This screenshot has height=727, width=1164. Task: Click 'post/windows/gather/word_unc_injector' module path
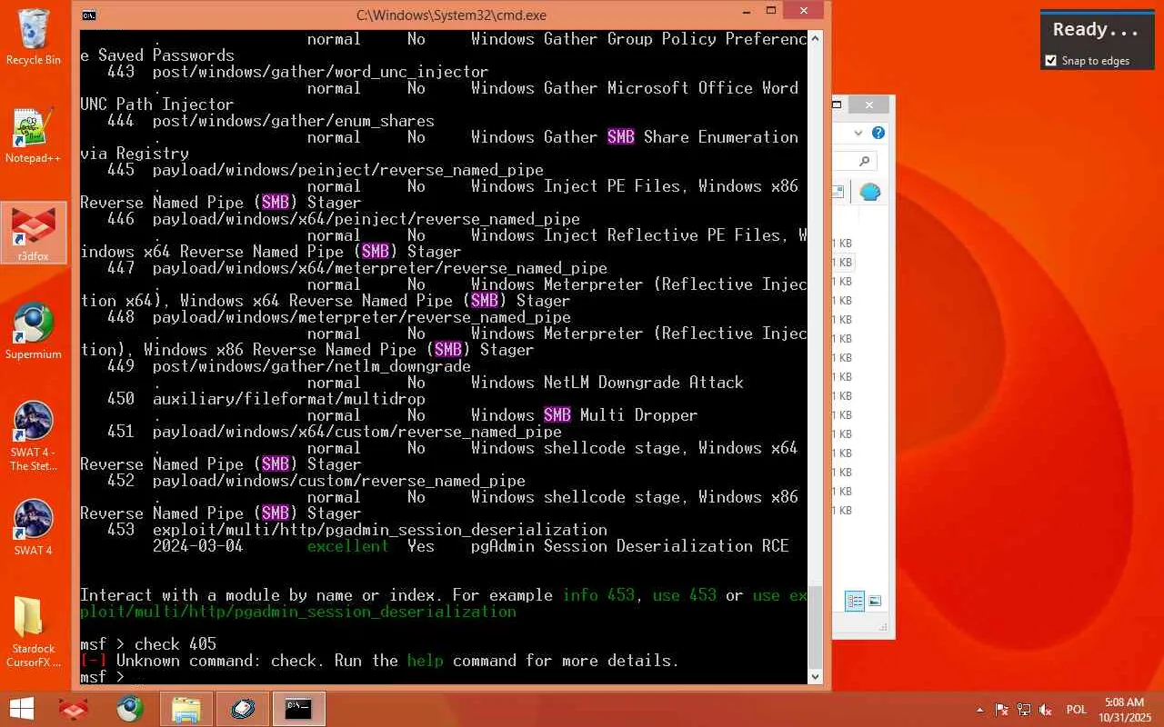321,72
